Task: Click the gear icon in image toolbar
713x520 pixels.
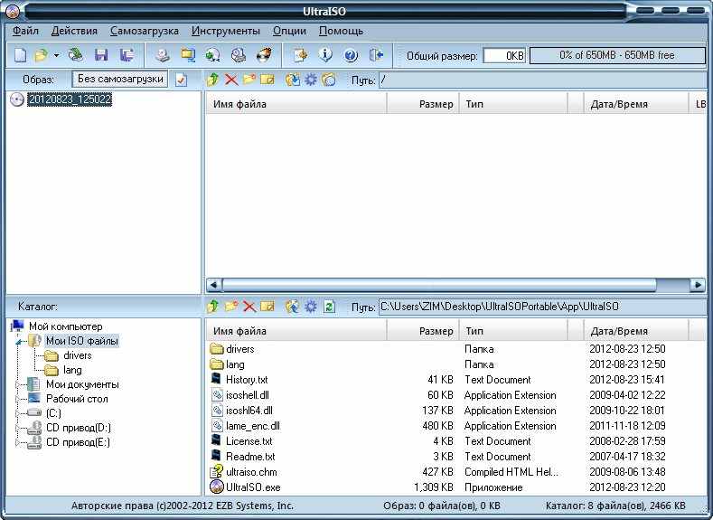Action: 311,80
